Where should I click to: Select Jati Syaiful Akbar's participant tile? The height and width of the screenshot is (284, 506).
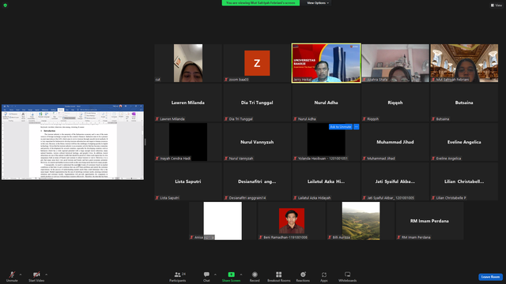point(395,181)
